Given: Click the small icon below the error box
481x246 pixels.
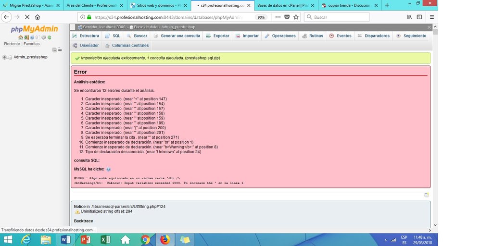Looking at the screenshot, I should point(426,195).
